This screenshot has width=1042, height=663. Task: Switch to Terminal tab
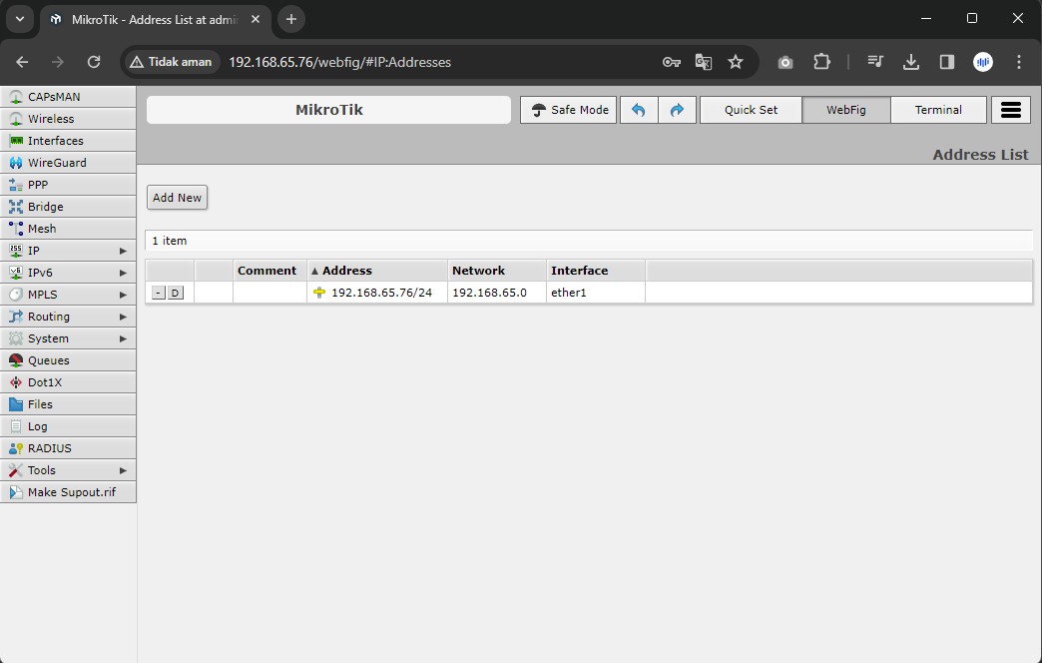(x=938, y=110)
